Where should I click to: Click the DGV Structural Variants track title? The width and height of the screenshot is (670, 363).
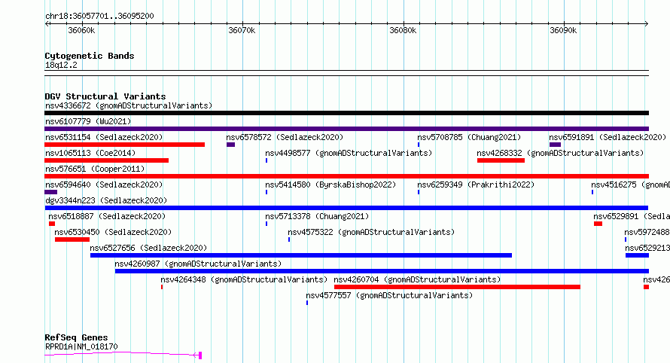pos(105,96)
